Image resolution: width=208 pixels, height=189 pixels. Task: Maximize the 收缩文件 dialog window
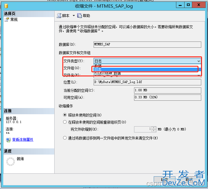(188, 5)
